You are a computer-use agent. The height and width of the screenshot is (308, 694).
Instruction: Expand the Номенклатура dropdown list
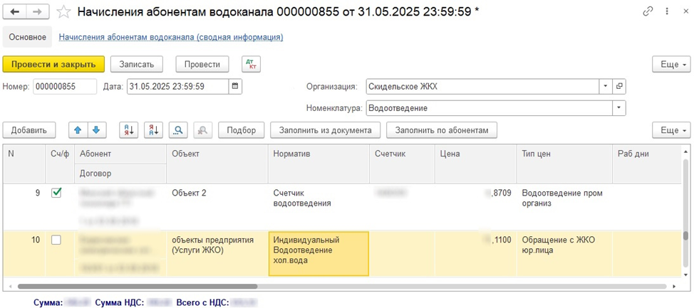[x=618, y=108]
